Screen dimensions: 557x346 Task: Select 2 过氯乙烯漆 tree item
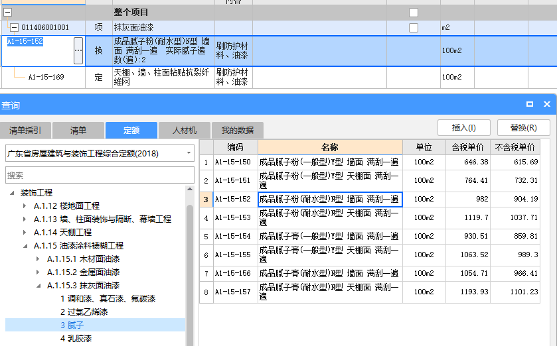tap(84, 312)
